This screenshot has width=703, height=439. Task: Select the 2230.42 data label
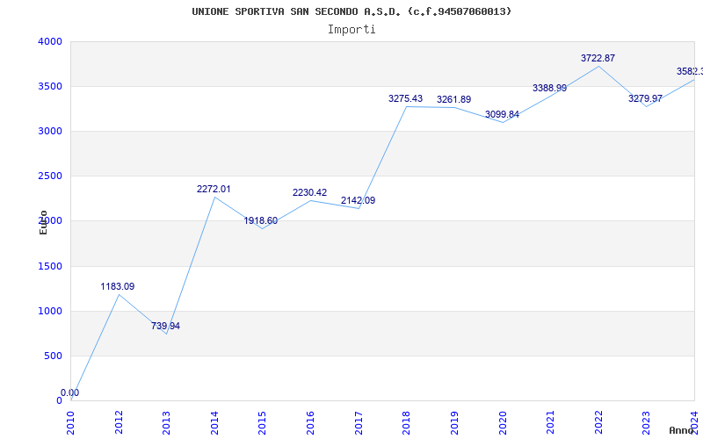310,192
